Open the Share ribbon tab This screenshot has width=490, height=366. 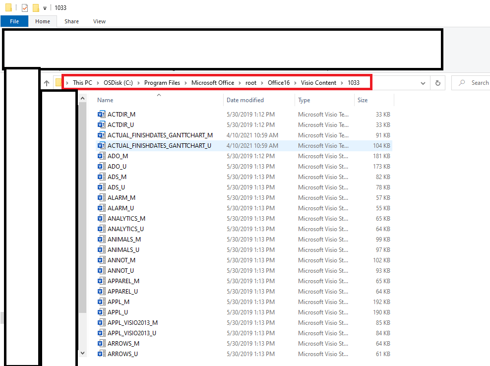(x=71, y=21)
